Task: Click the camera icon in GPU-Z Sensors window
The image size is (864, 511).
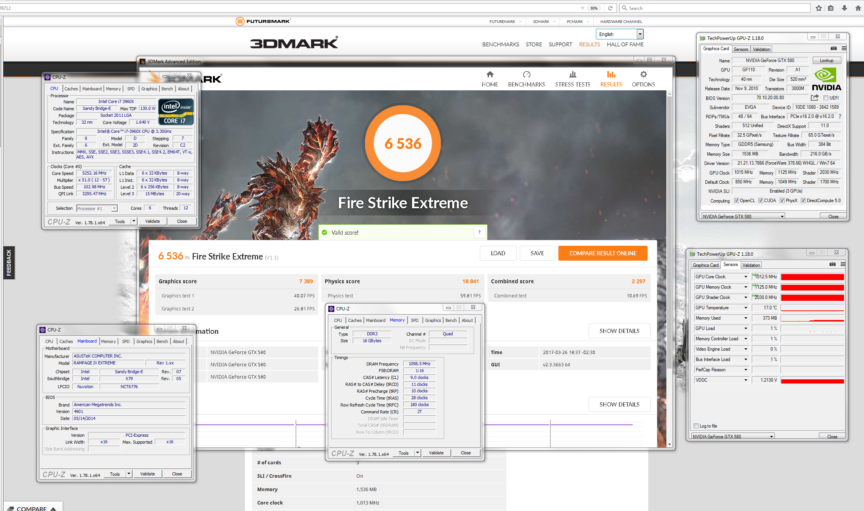Action: pyautogui.click(x=832, y=264)
